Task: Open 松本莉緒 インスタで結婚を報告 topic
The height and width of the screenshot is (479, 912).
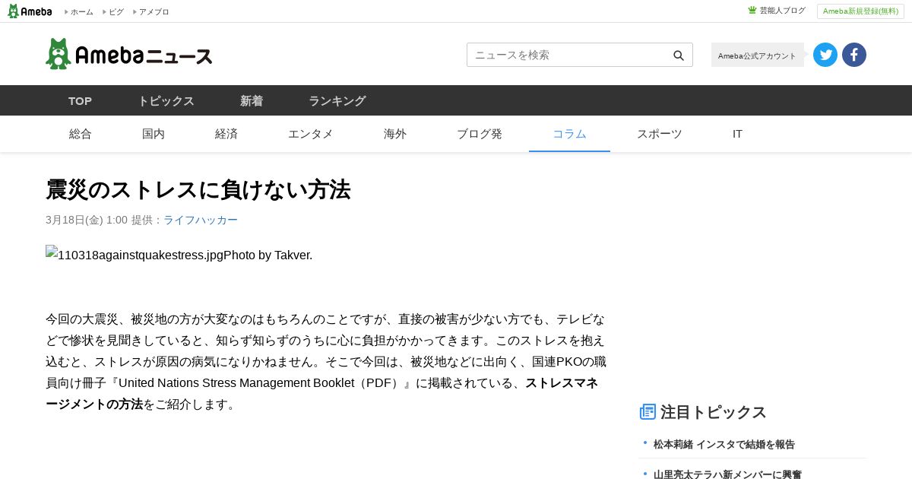Action: point(724,444)
